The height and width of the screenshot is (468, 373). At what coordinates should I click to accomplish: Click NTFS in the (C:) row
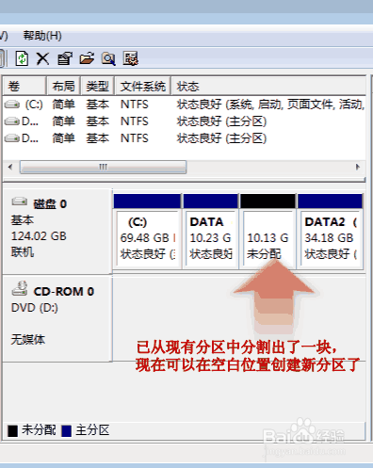click(x=134, y=105)
